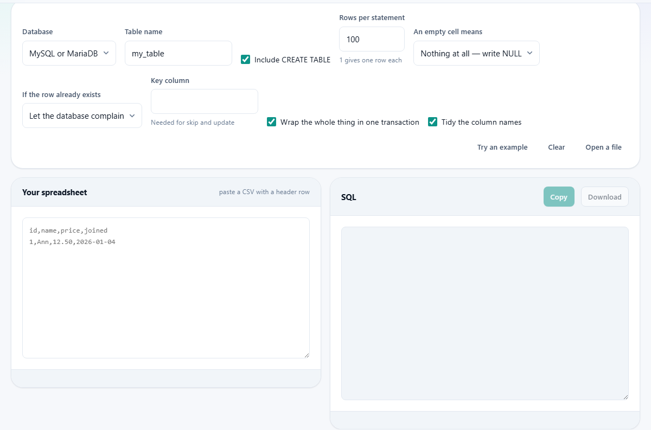Viewport: 651px width, 430px height.
Task: Click the Clear button
Action: tap(557, 147)
